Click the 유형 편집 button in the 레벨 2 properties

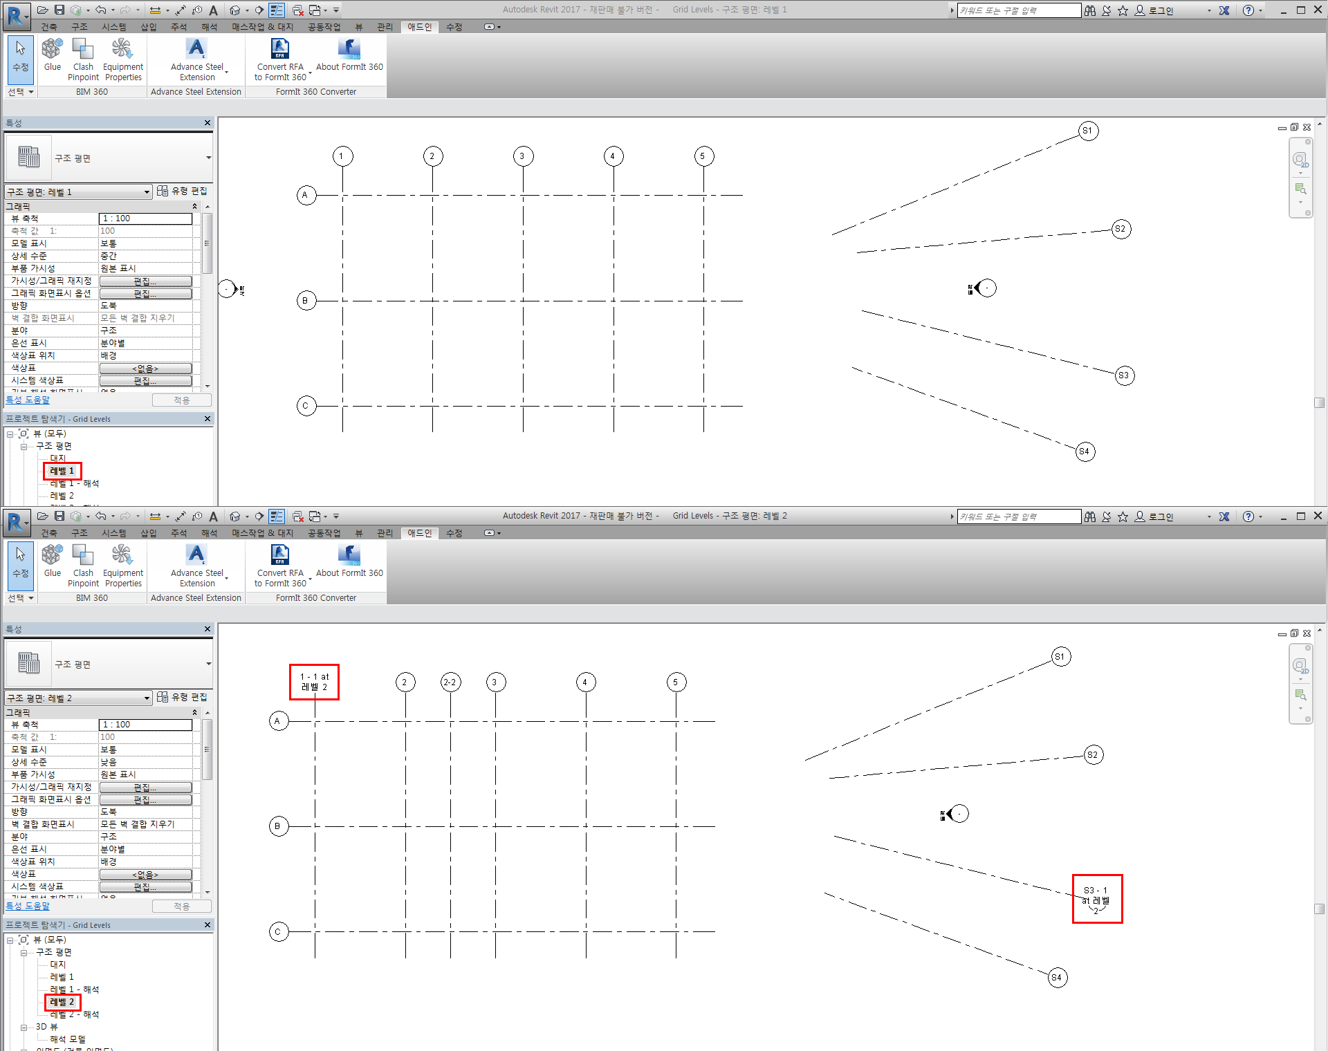point(182,697)
